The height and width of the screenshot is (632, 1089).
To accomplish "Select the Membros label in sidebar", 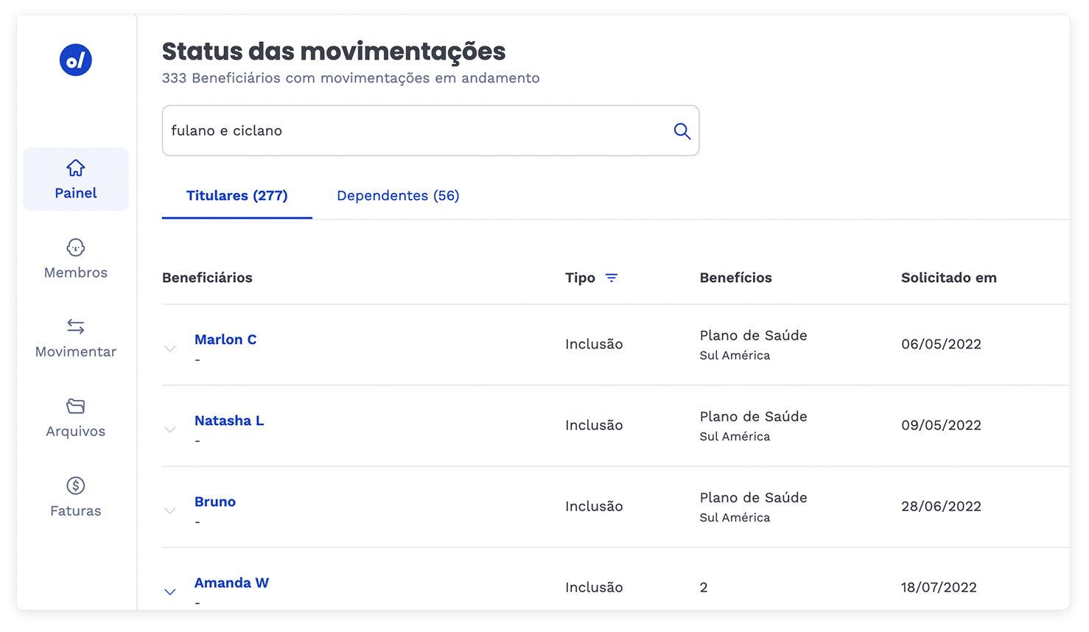I will point(76,273).
